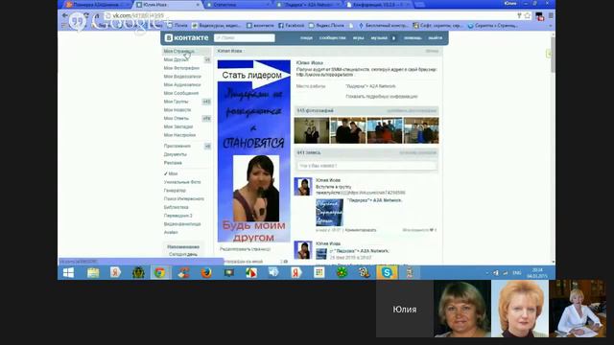Open Мои Фотографии in left menu
This screenshot has height=345, width=614.
coord(181,68)
